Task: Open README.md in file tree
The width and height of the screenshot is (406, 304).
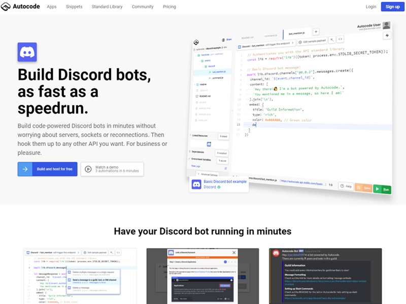Action: [x=204, y=96]
